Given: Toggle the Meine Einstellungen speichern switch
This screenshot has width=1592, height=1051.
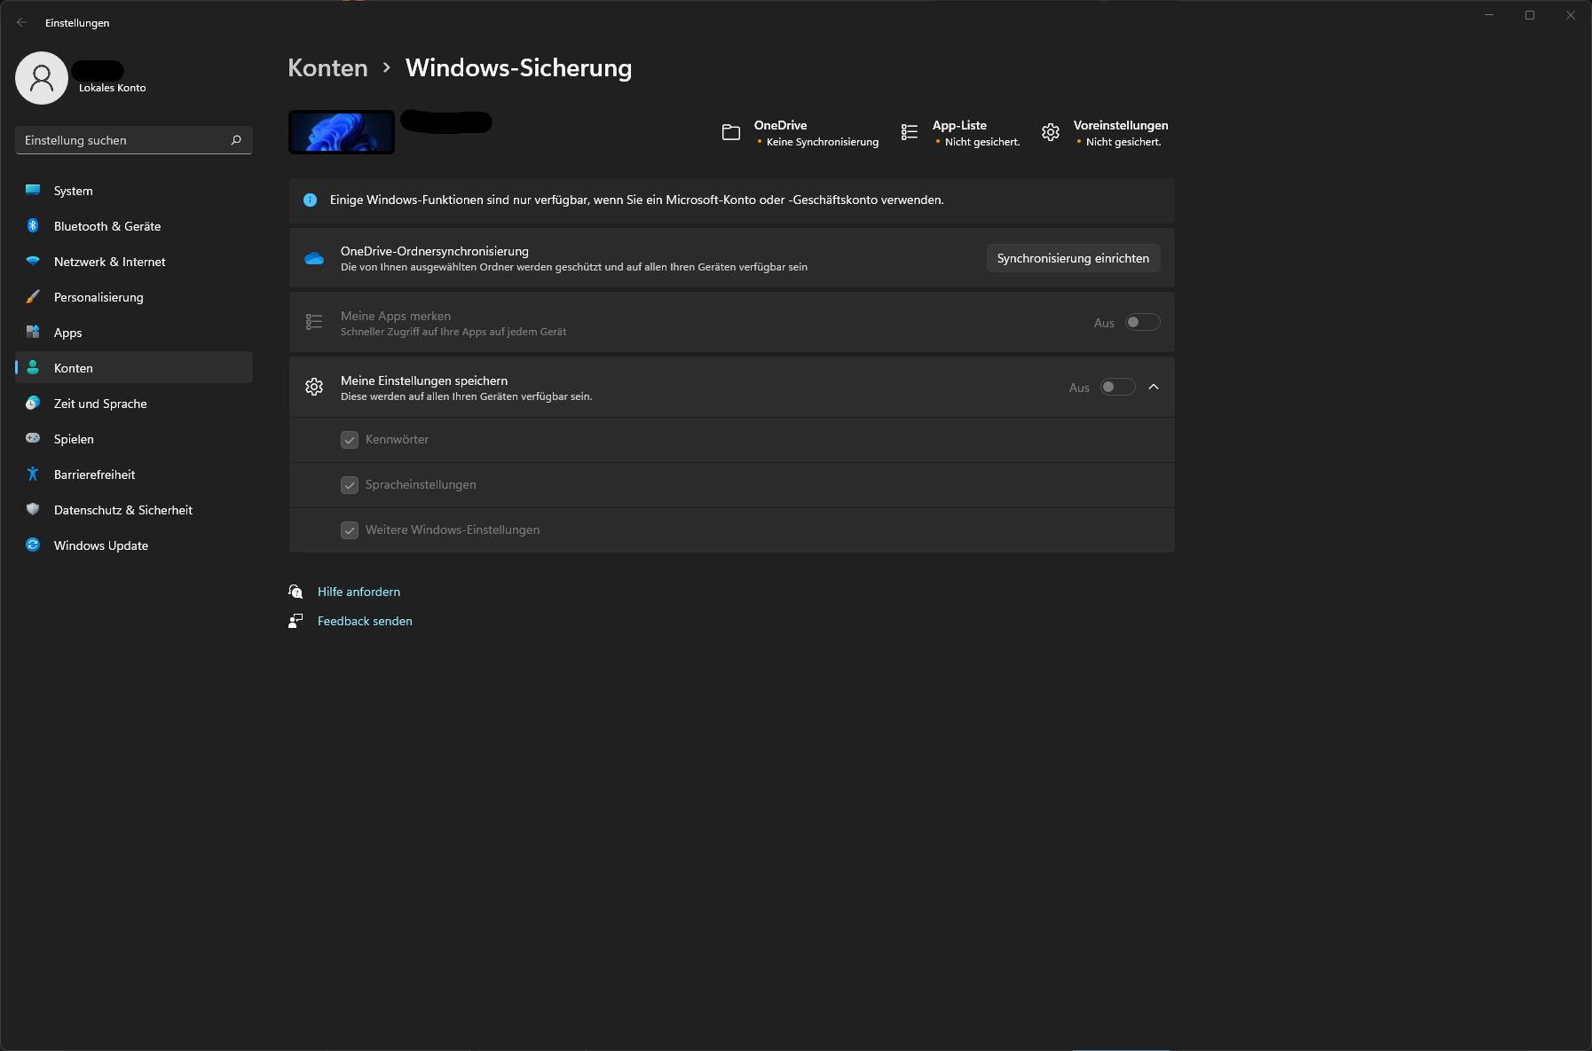Looking at the screenshot, I should click(x=1118, y=387).
